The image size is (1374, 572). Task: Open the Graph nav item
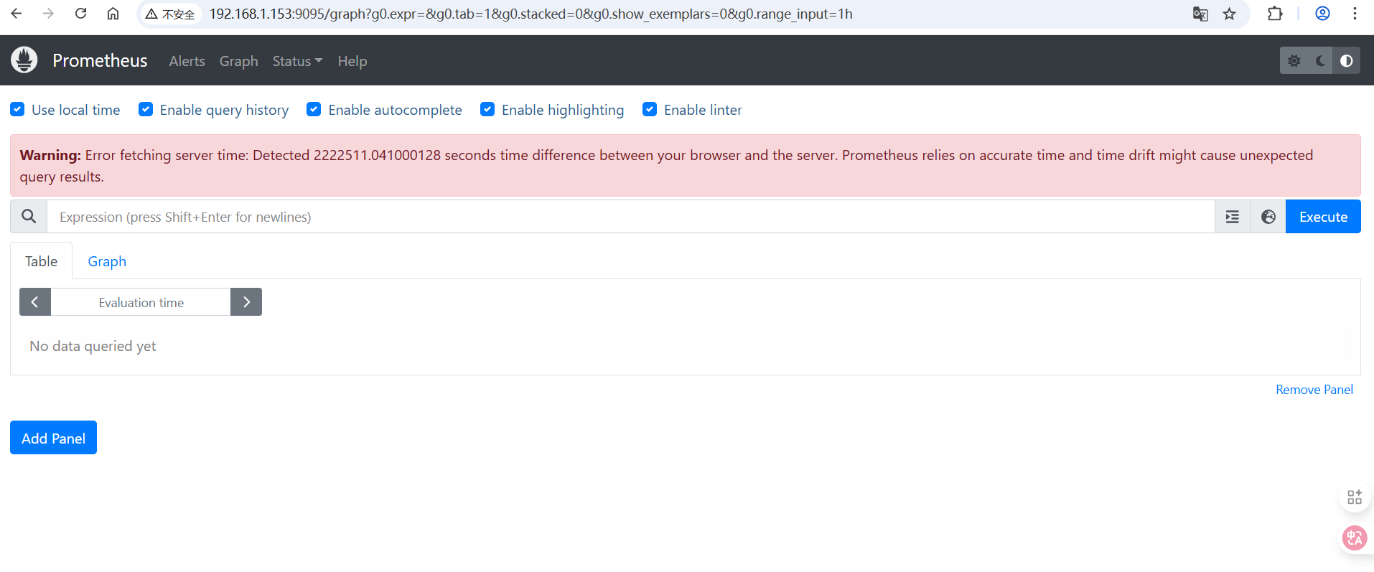tap(238, 61)
